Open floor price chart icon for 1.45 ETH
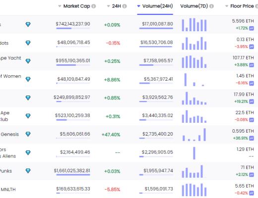 tap(252, 83)
